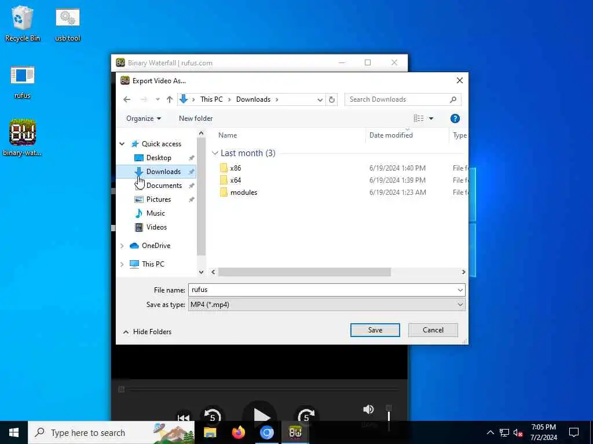The image size is (593, 444).
Task: Go back in the Export dialog
Action: [x=127, y=99]
